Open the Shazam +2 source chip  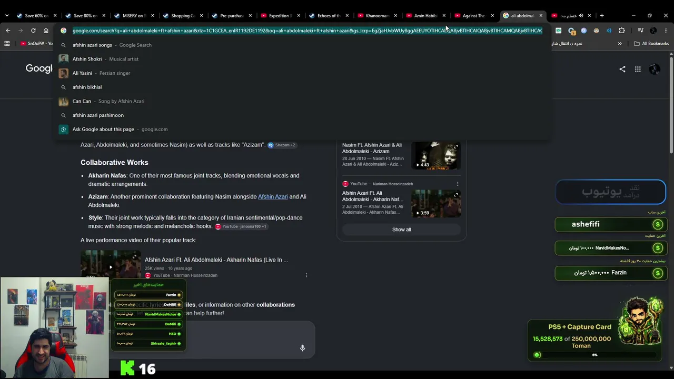282,145
